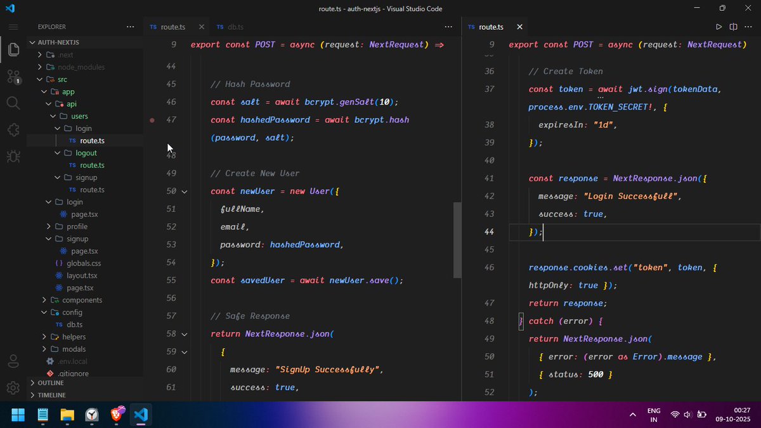Open Source Control view with badge 1
The height and width of the screenshot is (428, 761).
pyautogui.click(x=13, y=77)
